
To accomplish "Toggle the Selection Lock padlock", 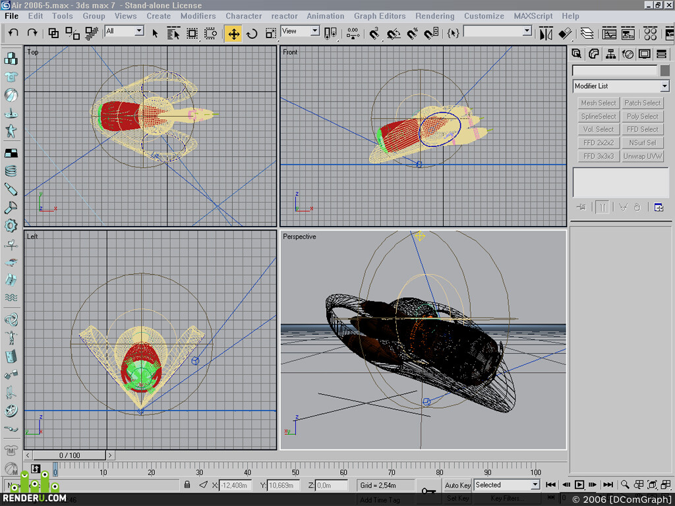I will [187, 485].
